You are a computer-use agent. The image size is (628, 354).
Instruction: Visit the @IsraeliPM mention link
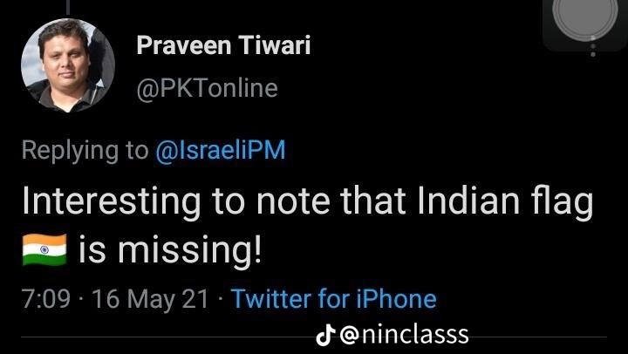(220, 150)
